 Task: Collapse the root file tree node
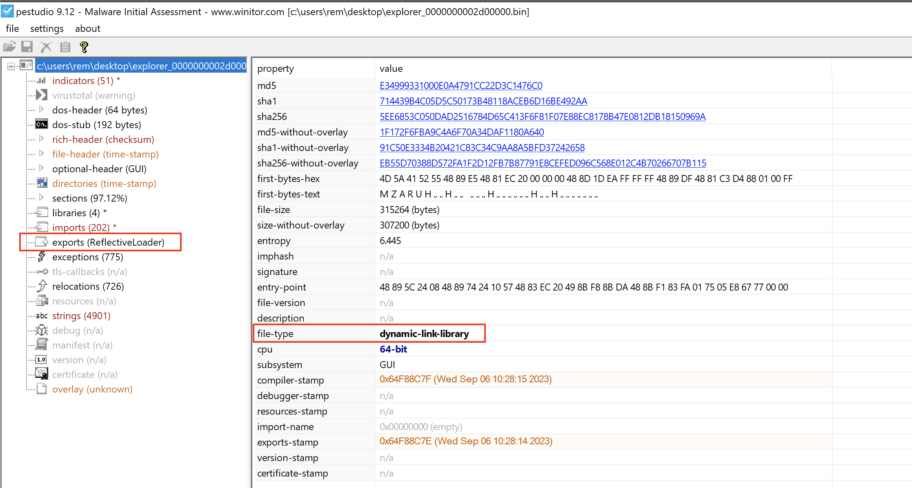pyautogui.click(x=11, y=66)
